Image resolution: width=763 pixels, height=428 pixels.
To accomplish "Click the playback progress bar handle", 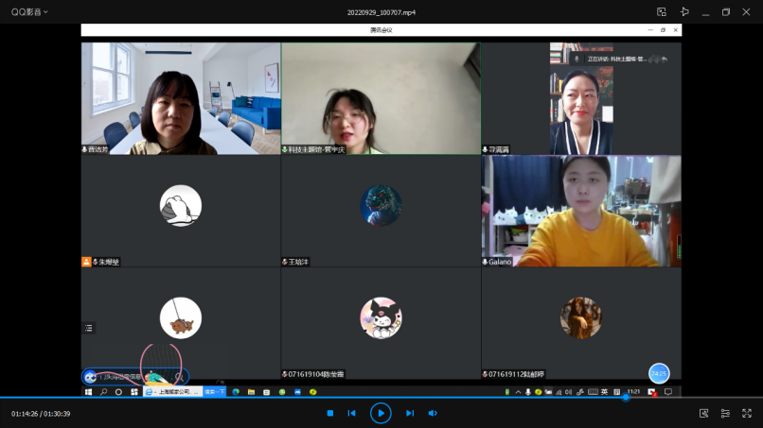I will 625,398.
